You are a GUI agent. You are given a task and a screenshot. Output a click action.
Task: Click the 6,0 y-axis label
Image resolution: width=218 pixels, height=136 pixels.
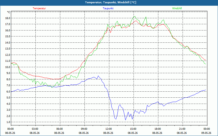8,92
